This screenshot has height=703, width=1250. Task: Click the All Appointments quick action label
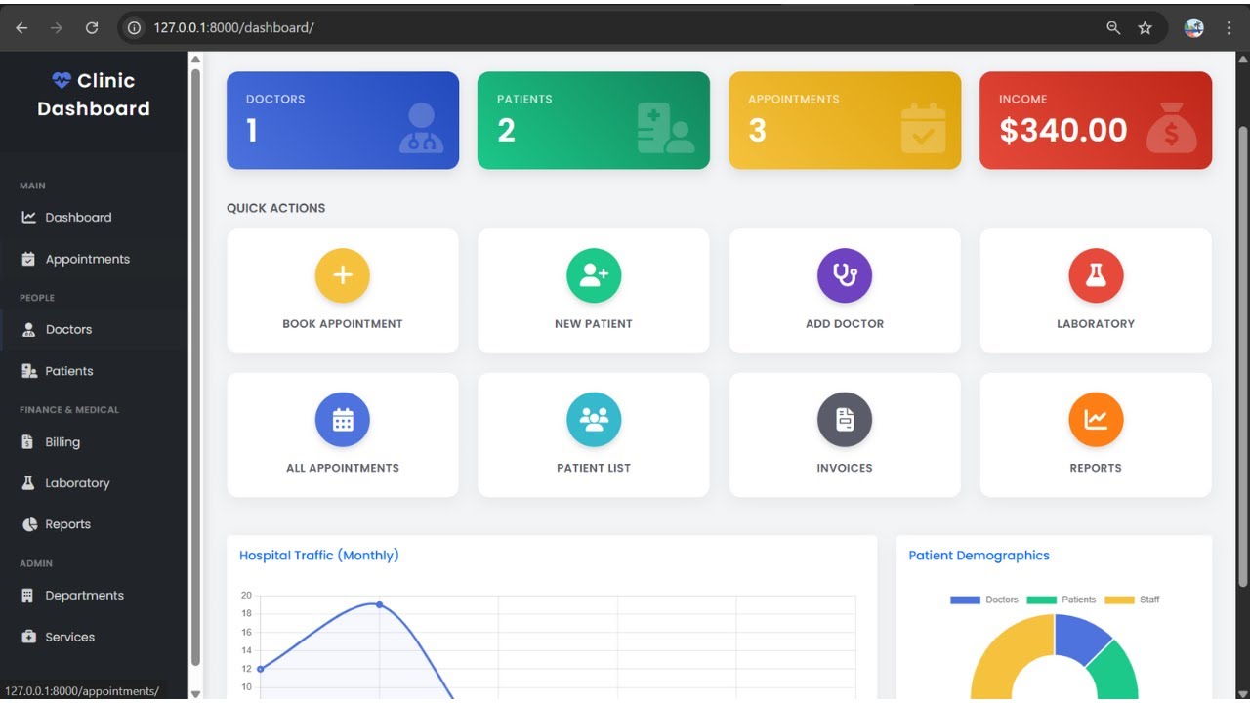pyautogui.click(x=343, y=468)
